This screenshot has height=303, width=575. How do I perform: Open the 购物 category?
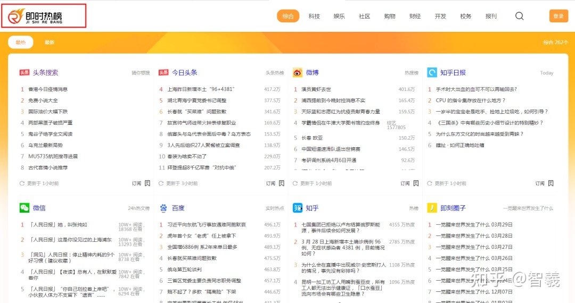390,16
